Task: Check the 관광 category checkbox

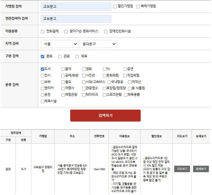Action: 60,56
